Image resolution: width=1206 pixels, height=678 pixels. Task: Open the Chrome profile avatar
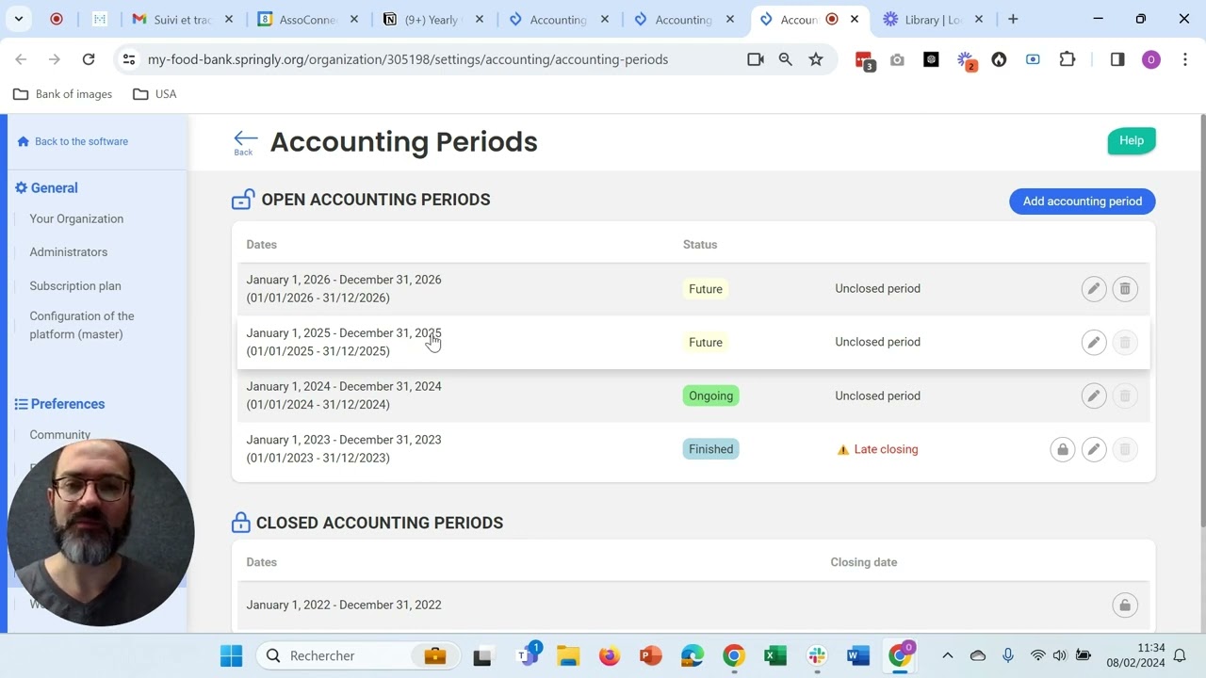tap(1150, 59)
